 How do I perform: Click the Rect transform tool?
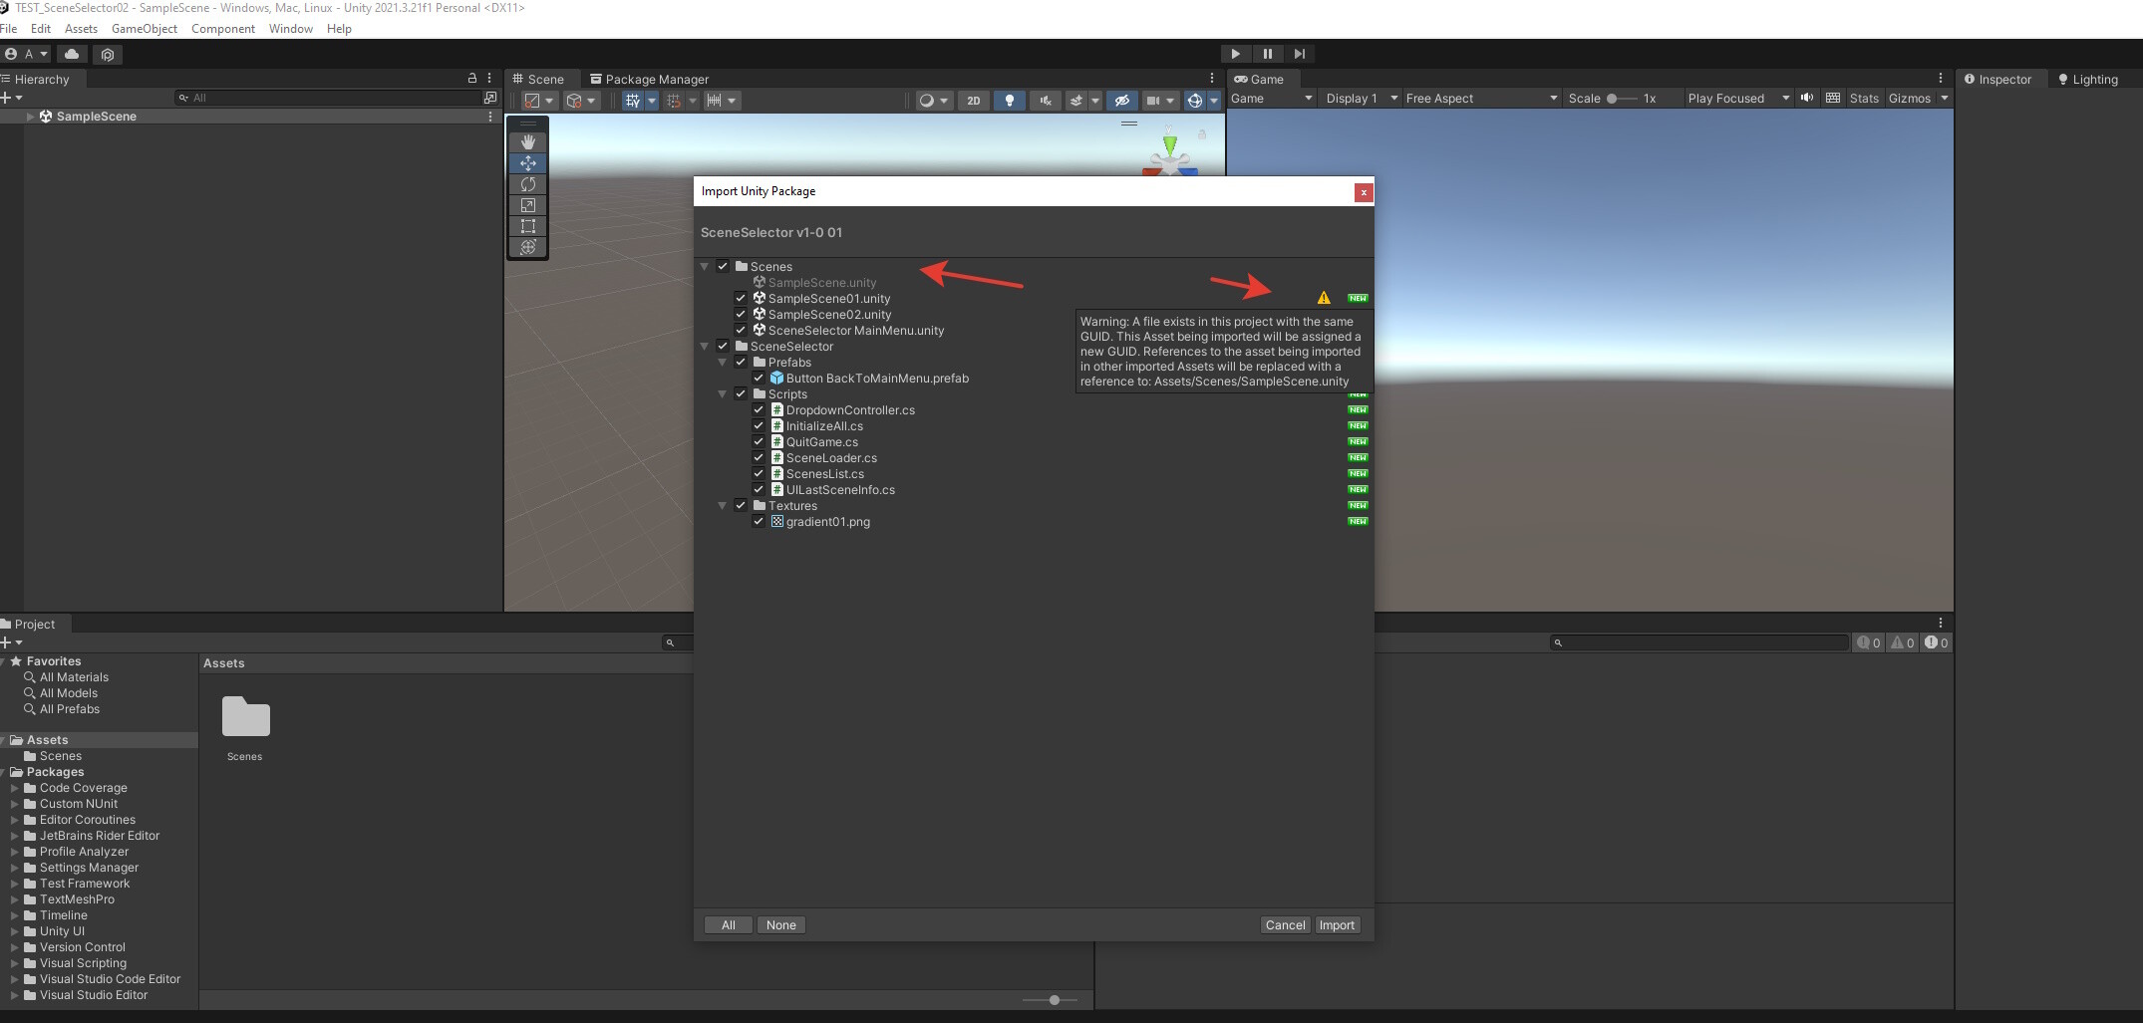click(528, 226)
